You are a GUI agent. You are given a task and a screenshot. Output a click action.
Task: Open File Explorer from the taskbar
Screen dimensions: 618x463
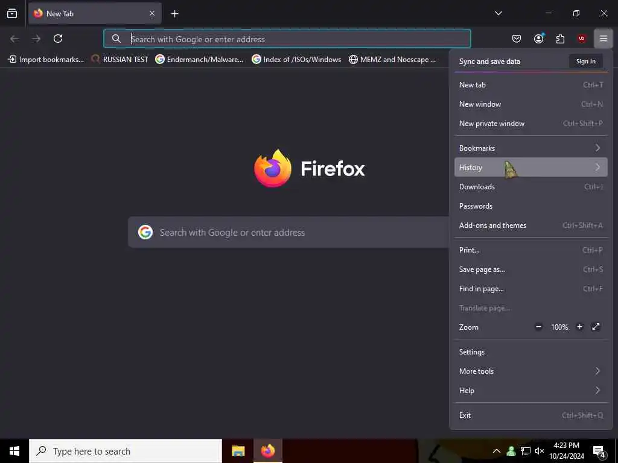238,451
